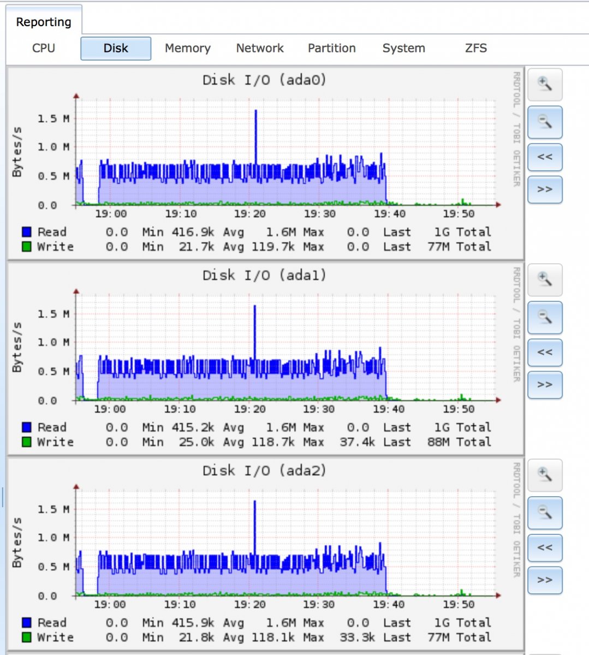Switch to the Network tab
589x655 pixels.
coord(260,48)
